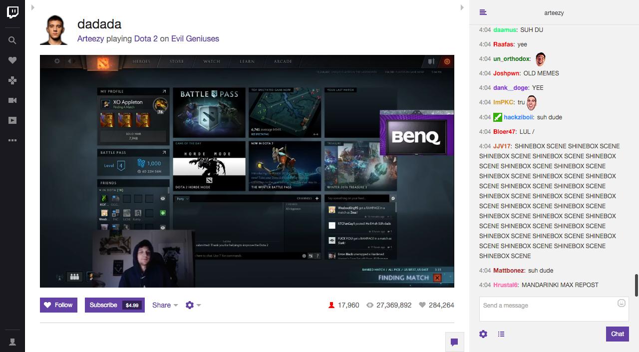Collapse the left sidebar arrow
Image resolution: width=639 pixels, height=352 pixels.
pos(33,7)
